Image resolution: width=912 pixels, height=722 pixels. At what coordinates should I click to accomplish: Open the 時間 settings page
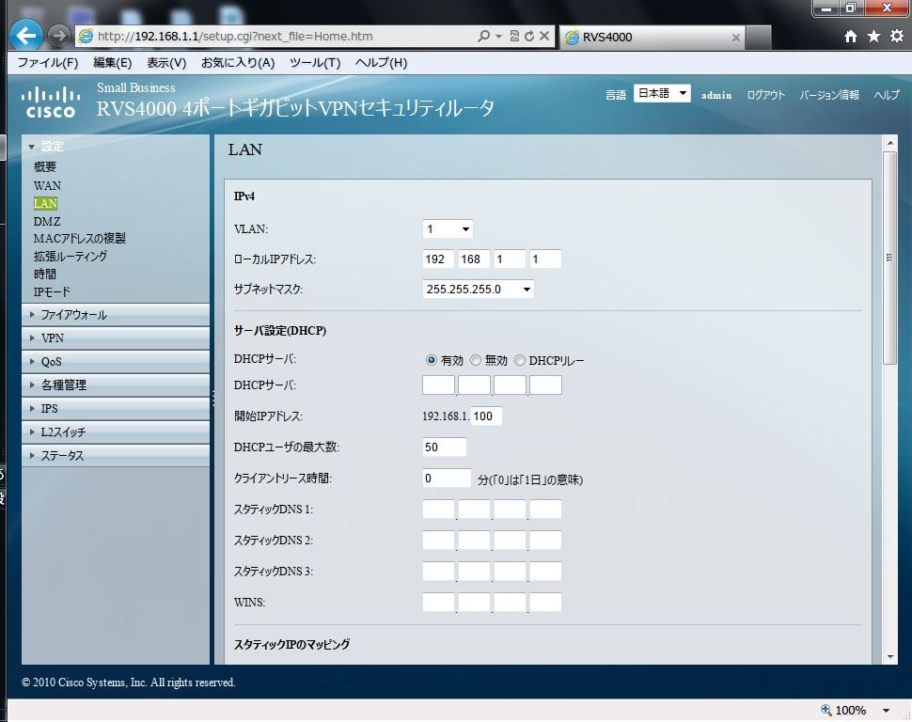45,274
